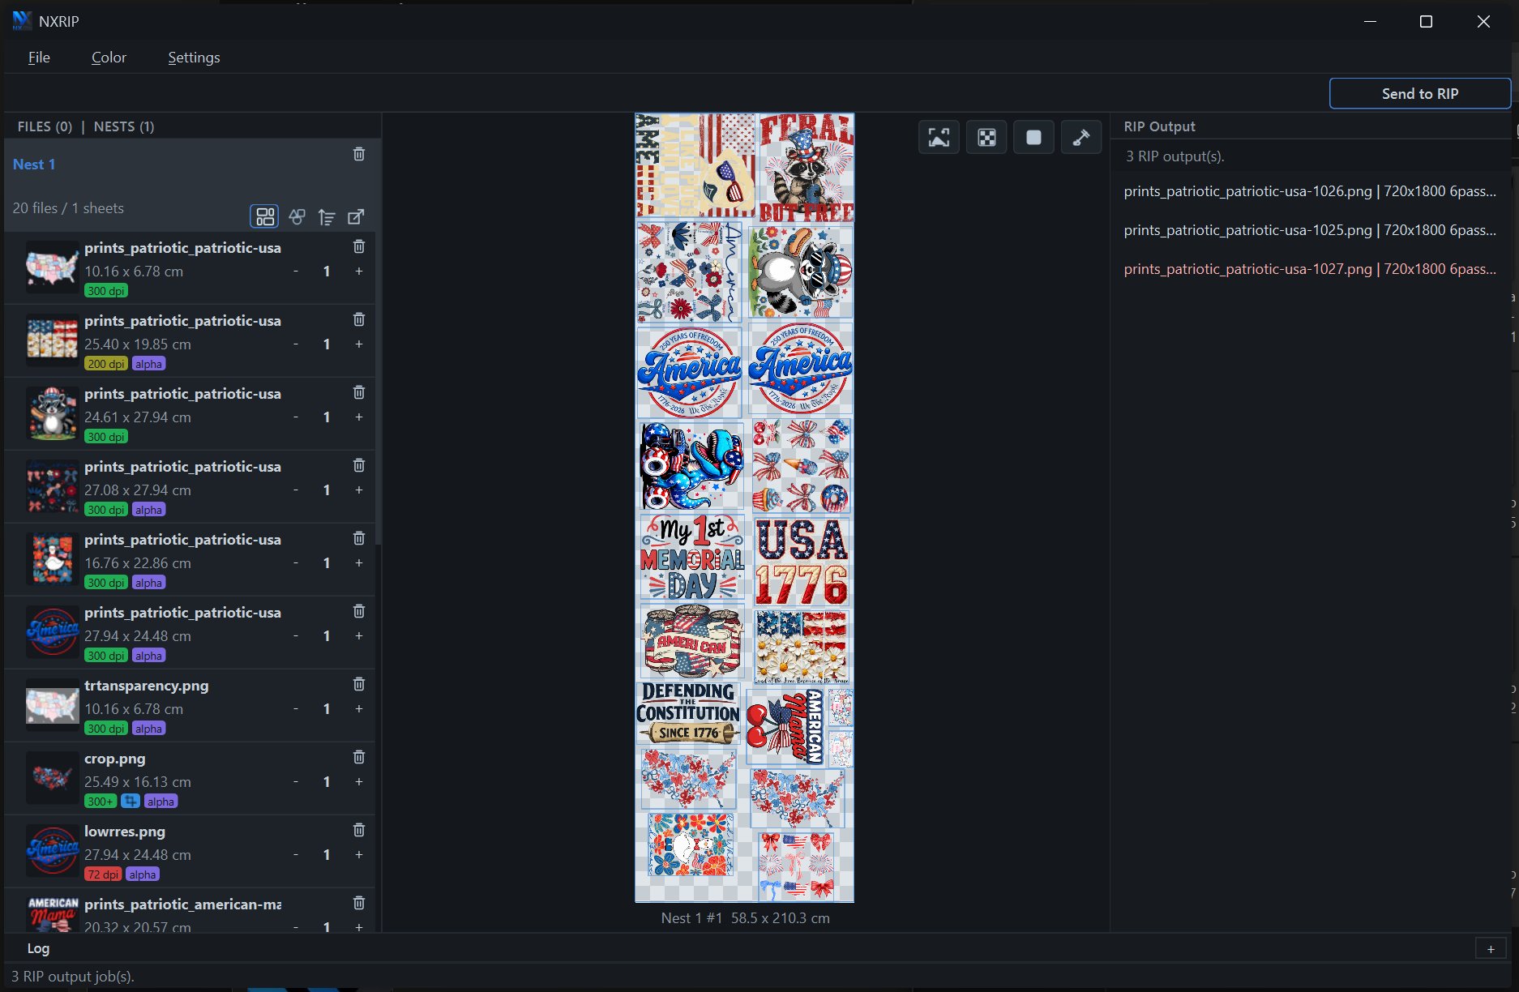Click the crop.png thumbnail
Viewport: 1519px width, 992px height.
(53, 778)
